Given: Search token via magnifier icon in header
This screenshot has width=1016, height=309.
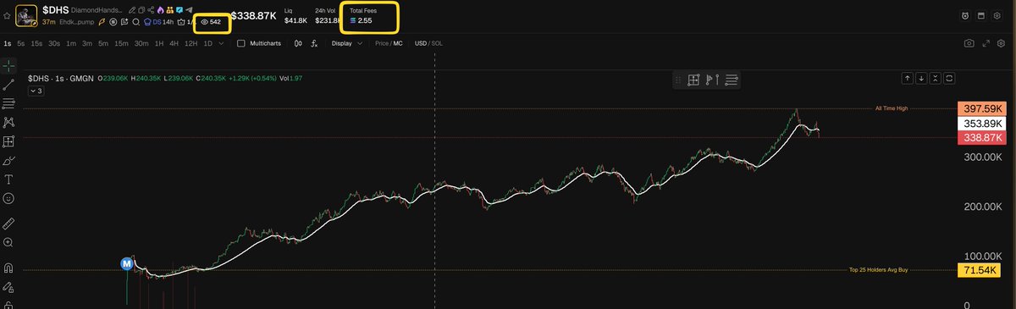Looking at the screenshot, I should pyautogui.click(x=135, y=22).
